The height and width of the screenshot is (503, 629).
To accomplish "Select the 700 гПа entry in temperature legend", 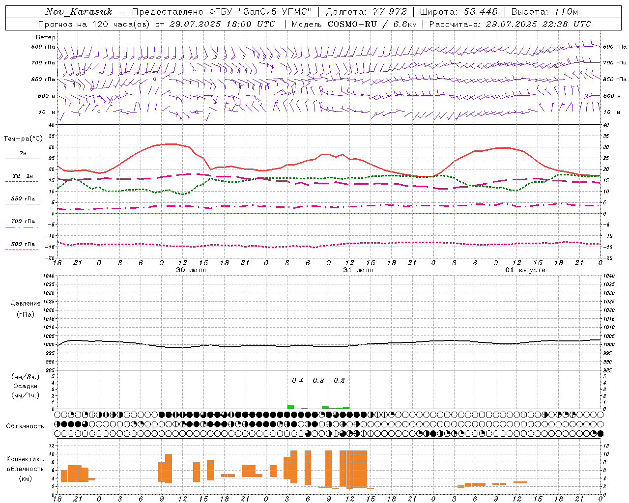I will 23,222.
